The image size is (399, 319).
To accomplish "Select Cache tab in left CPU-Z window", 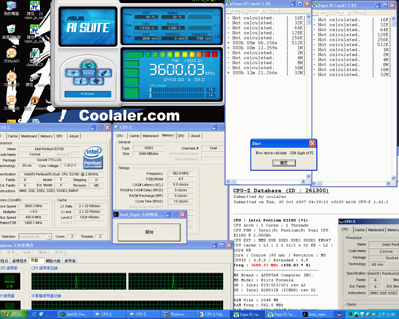I will (13, 136).
